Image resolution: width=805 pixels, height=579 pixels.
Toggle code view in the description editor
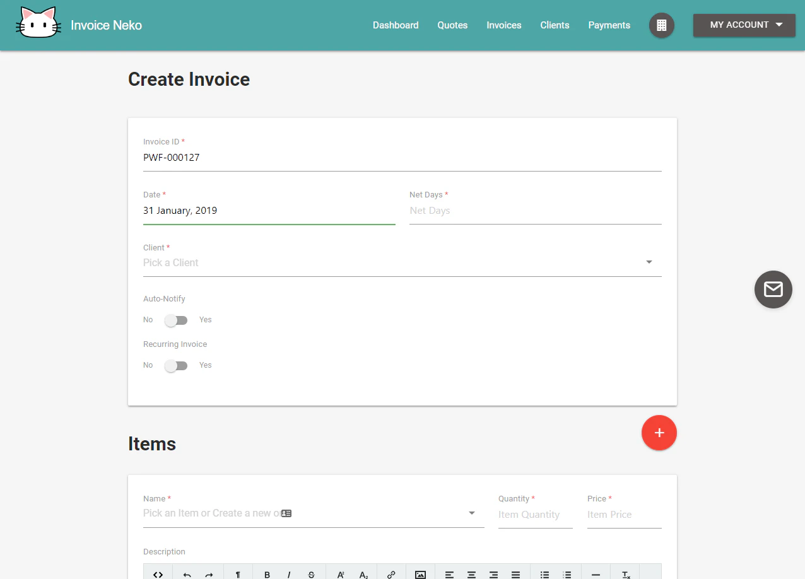pos(158,575)
